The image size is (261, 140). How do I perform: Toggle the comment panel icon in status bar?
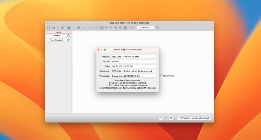161,118
